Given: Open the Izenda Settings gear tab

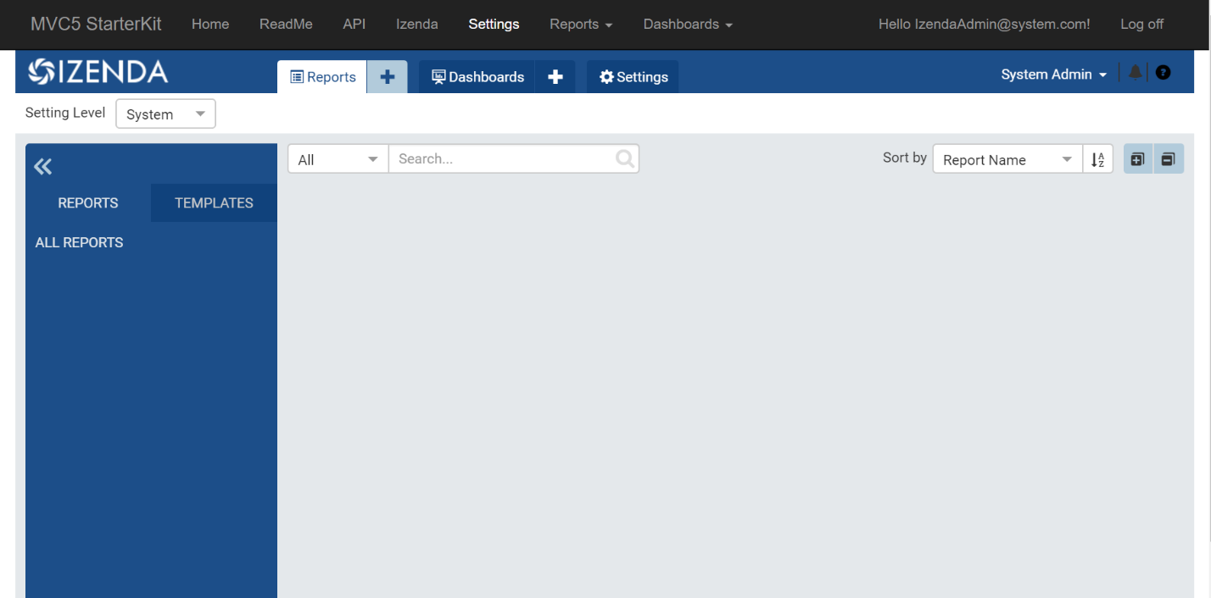Looking at the screenshot, I should point(633,77).
